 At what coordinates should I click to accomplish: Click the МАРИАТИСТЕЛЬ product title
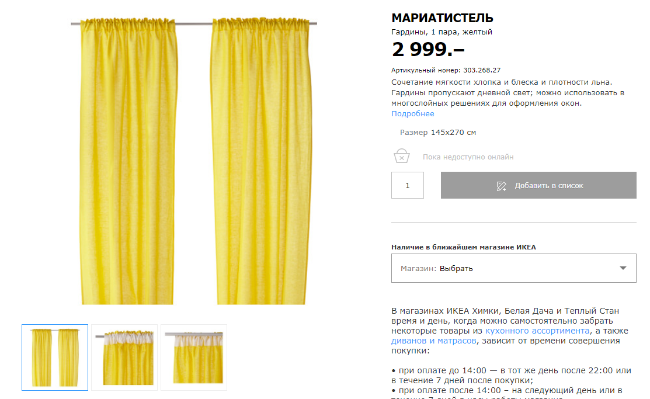[x=442, y=18]
